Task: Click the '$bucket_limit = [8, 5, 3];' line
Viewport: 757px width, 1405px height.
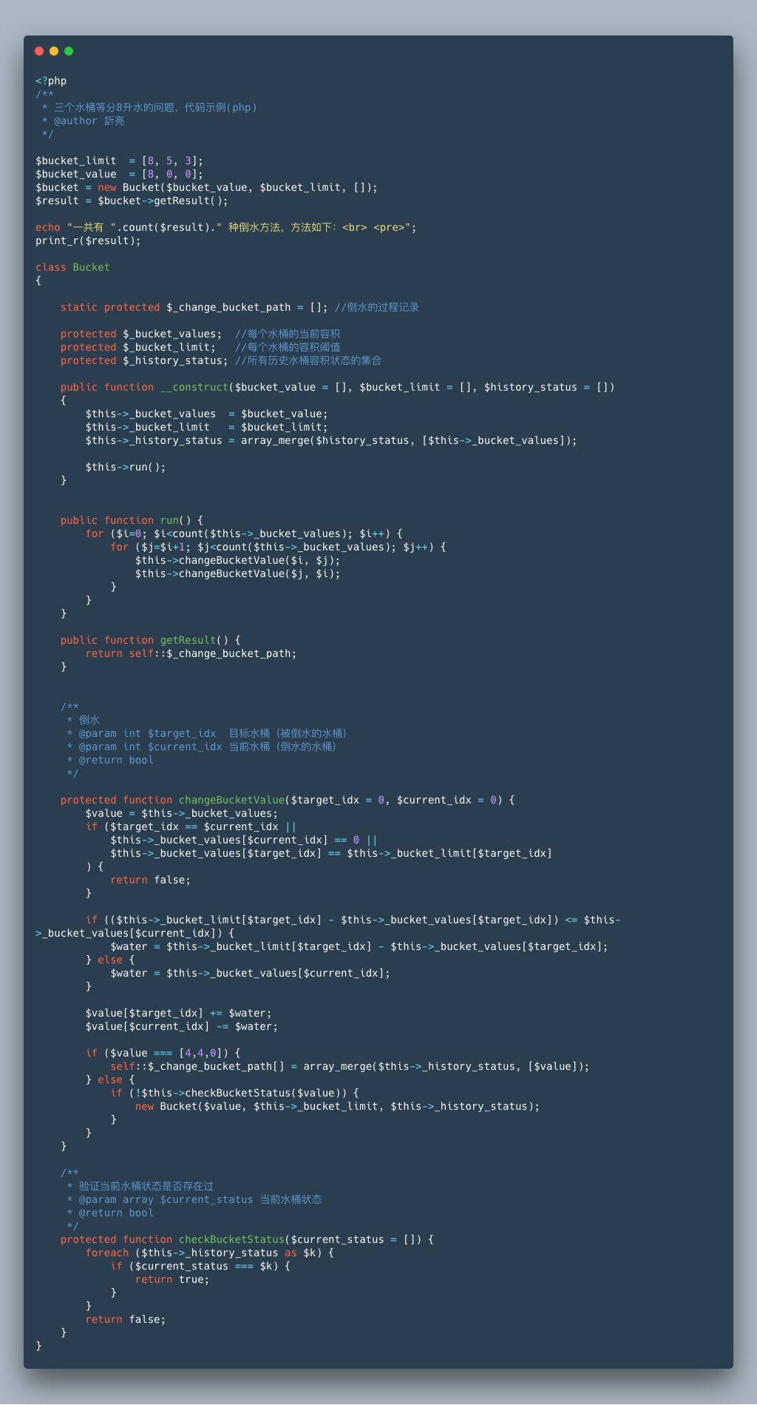Action: 119,161
